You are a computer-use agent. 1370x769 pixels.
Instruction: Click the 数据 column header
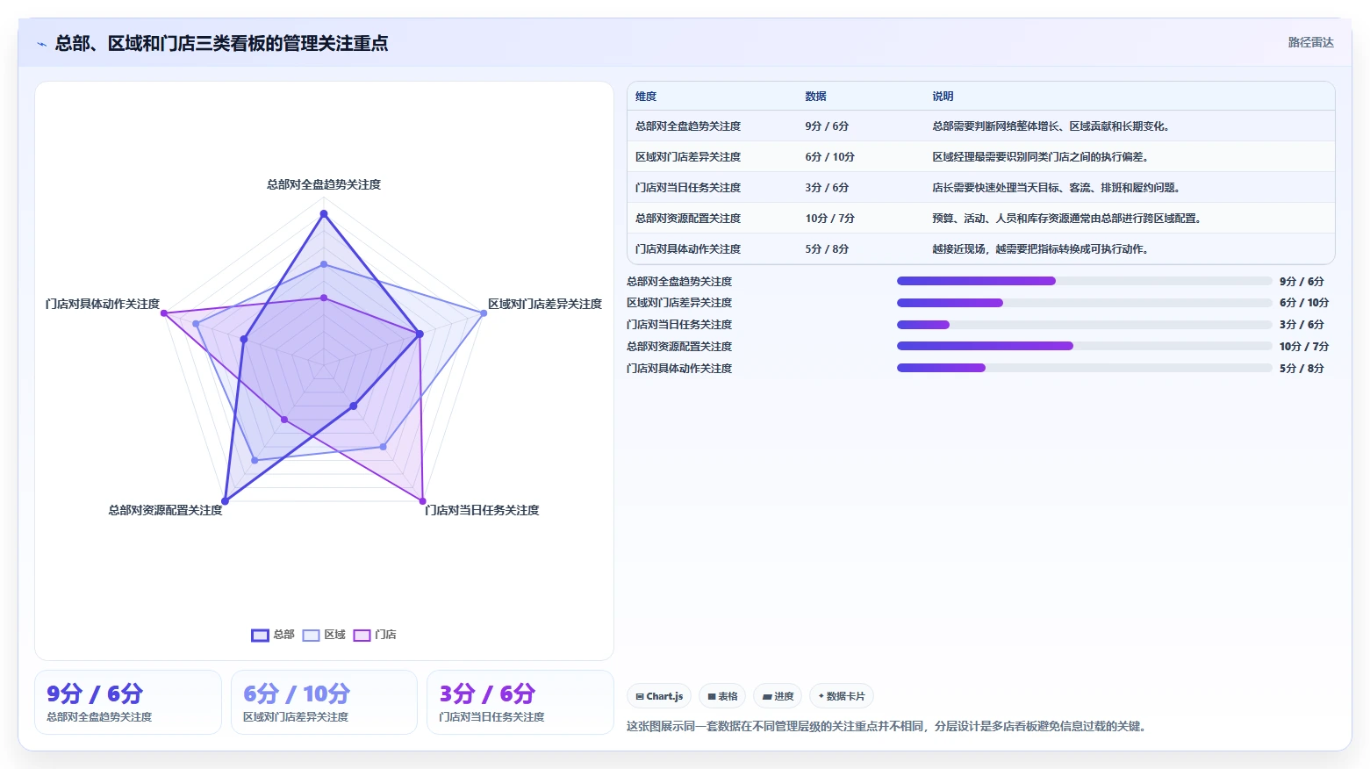tap(815, 97)
